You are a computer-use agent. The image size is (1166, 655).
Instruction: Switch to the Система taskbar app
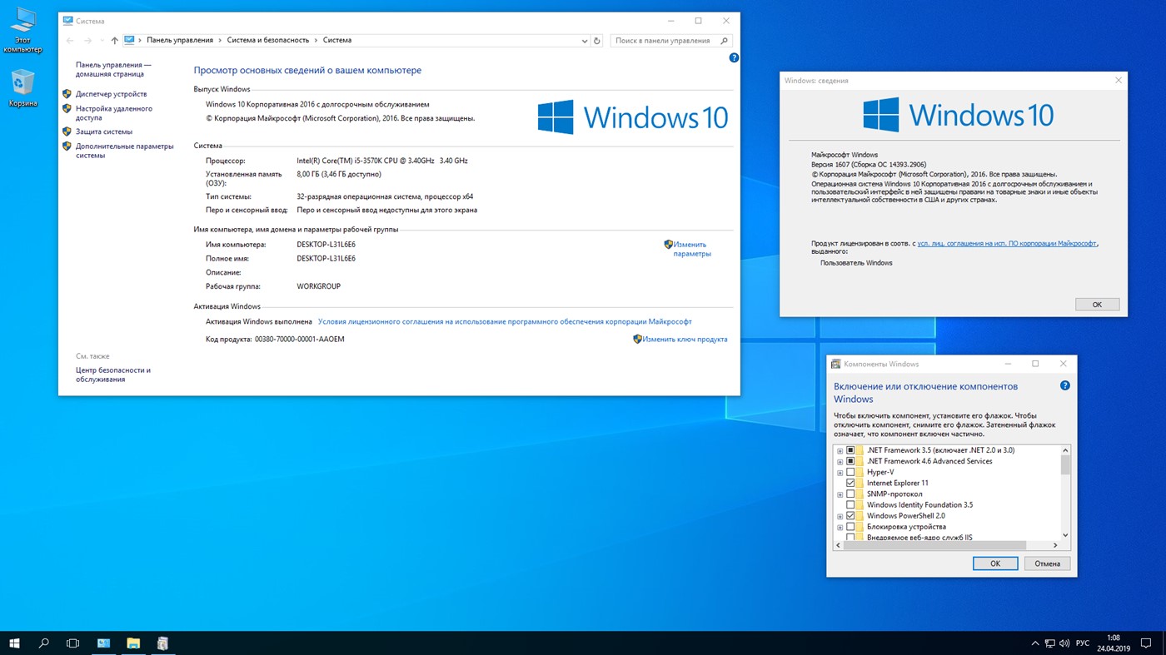tap(103, 643)
